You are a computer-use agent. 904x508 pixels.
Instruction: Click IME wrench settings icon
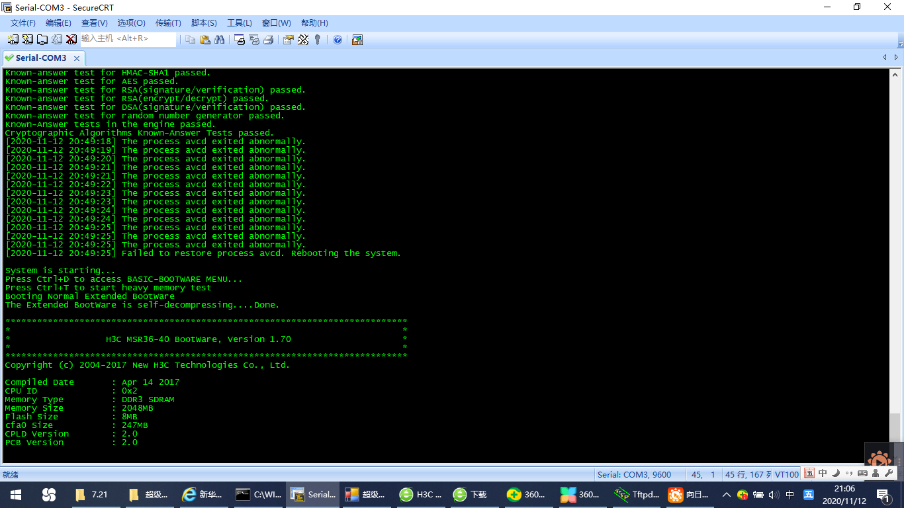(889, 473)
